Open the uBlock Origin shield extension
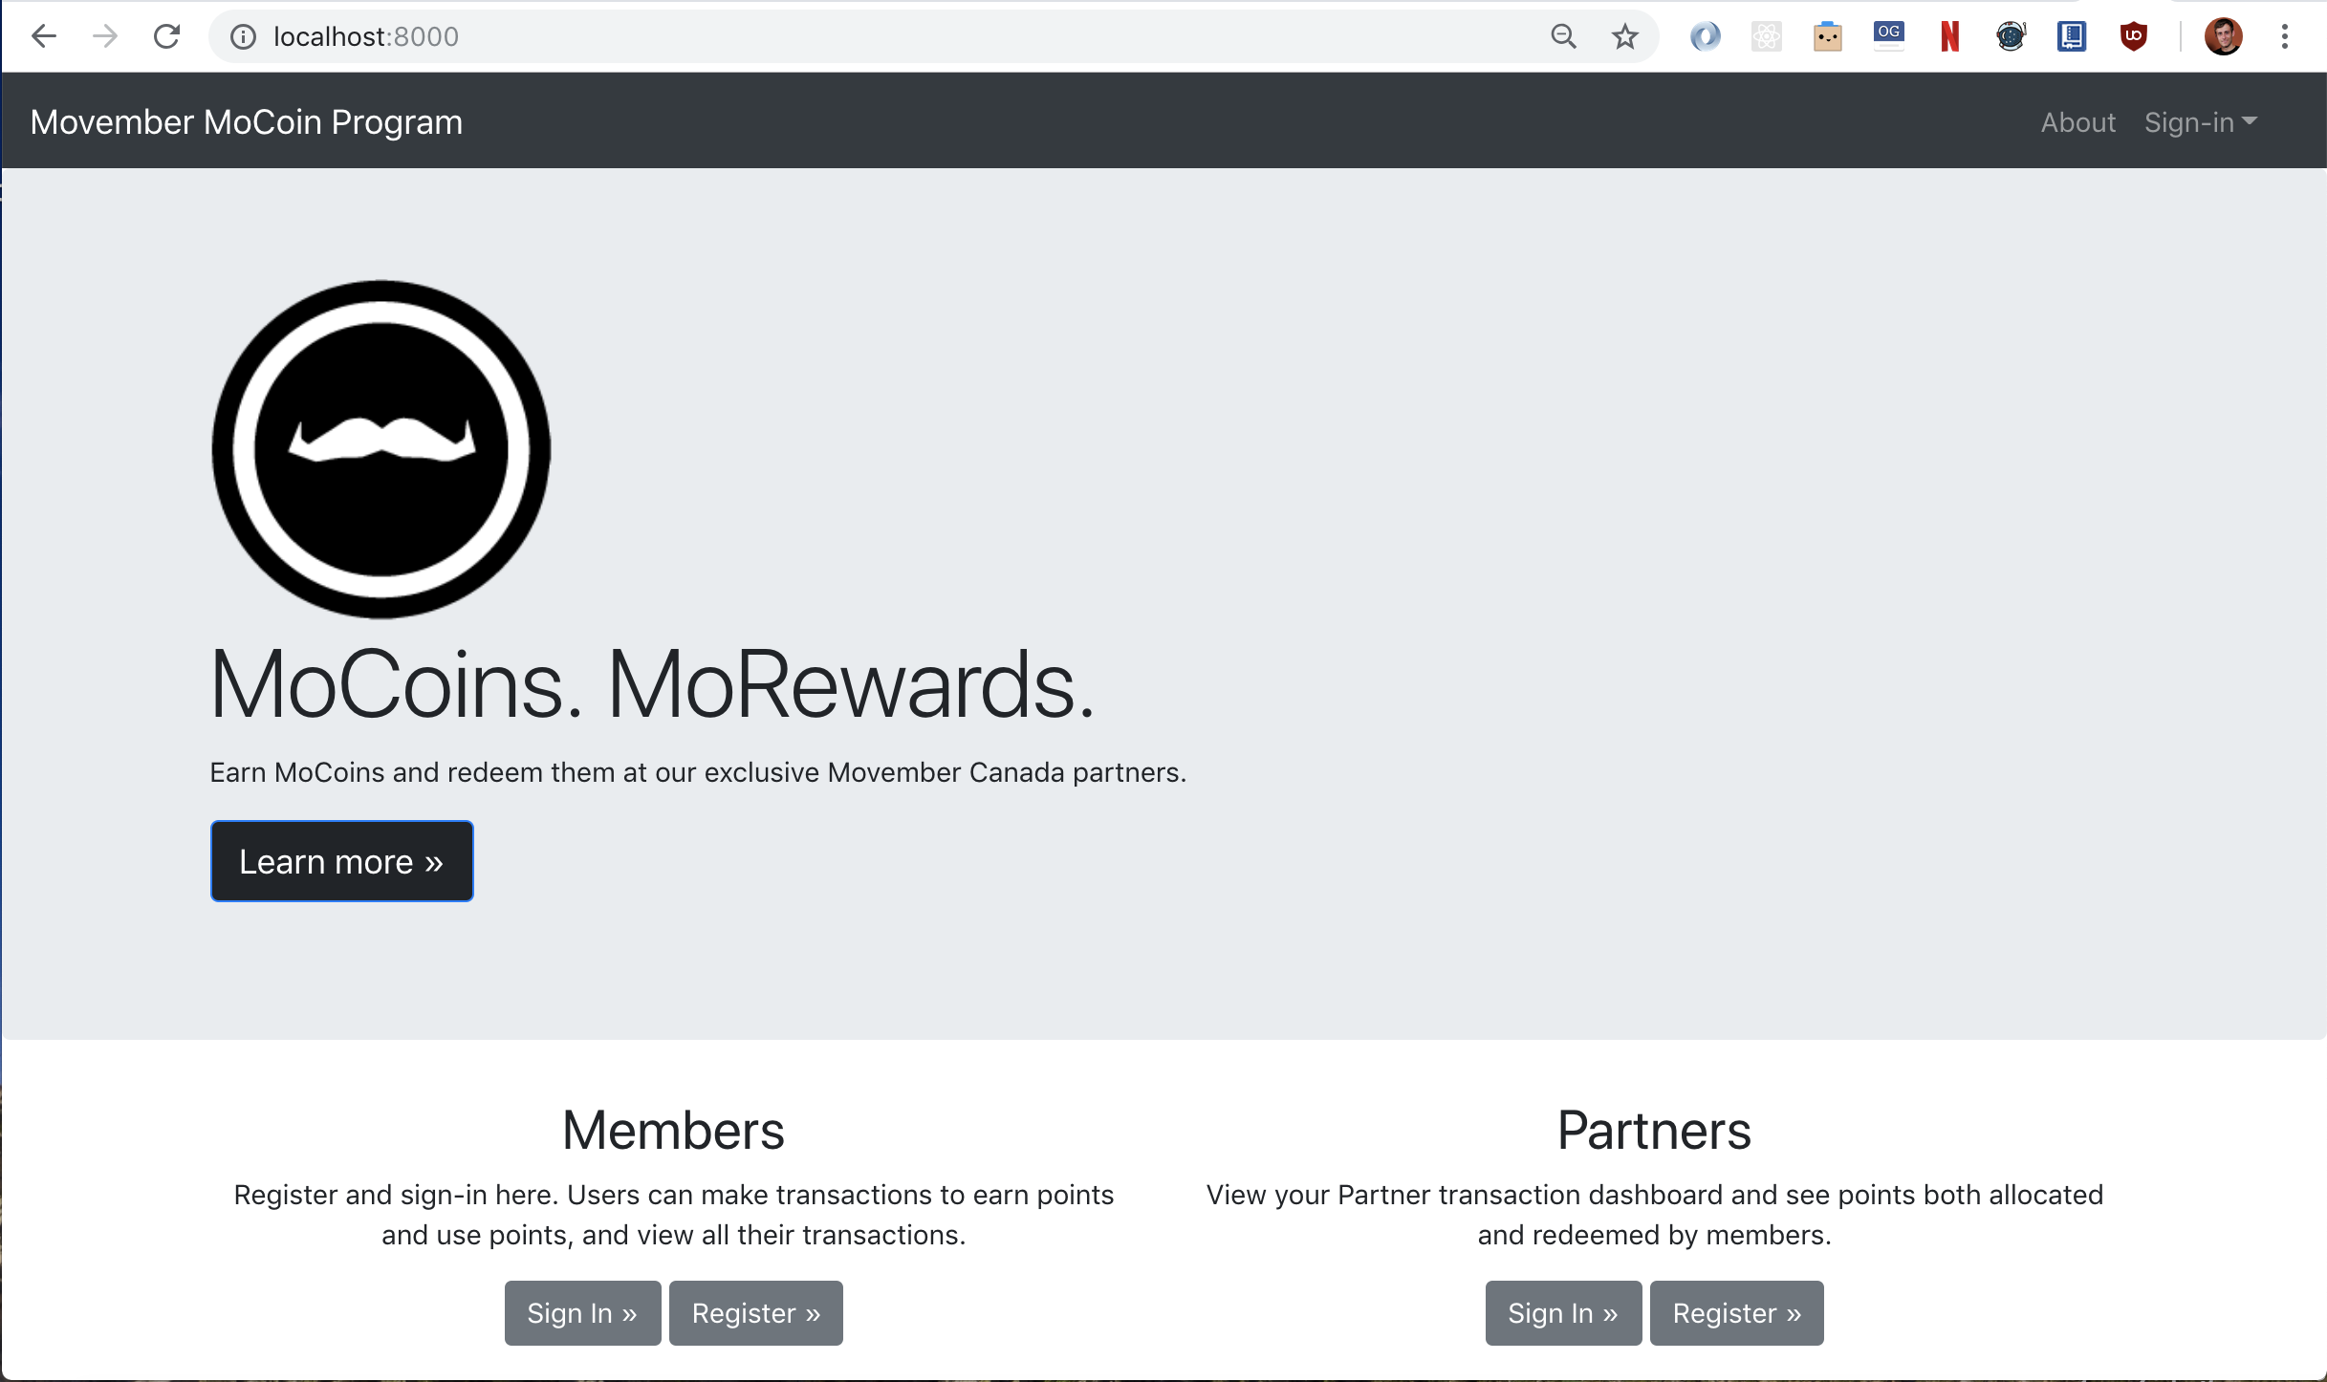Viewport: 2327px width, 1382px height. click(x=2133, y=36)
